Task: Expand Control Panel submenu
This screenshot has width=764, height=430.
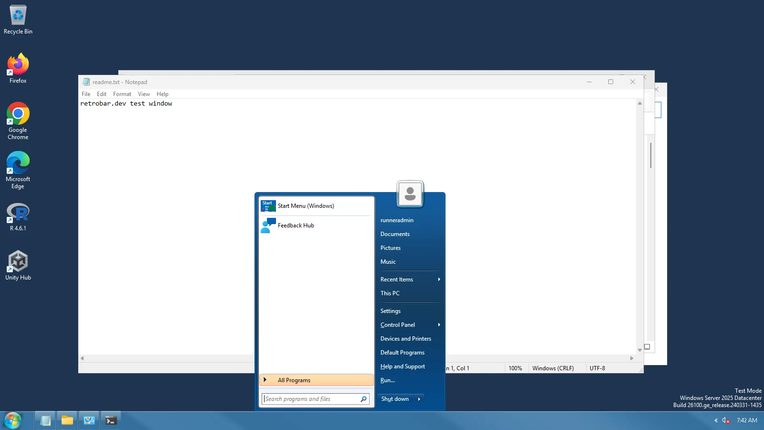Action: (410, 325)
